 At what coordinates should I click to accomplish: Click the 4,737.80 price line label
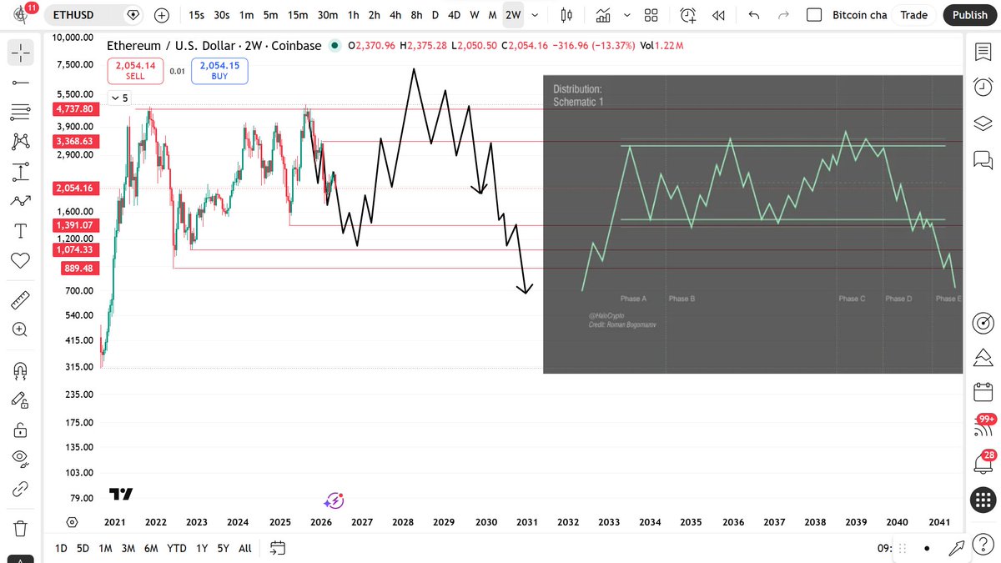pos(75,109)
